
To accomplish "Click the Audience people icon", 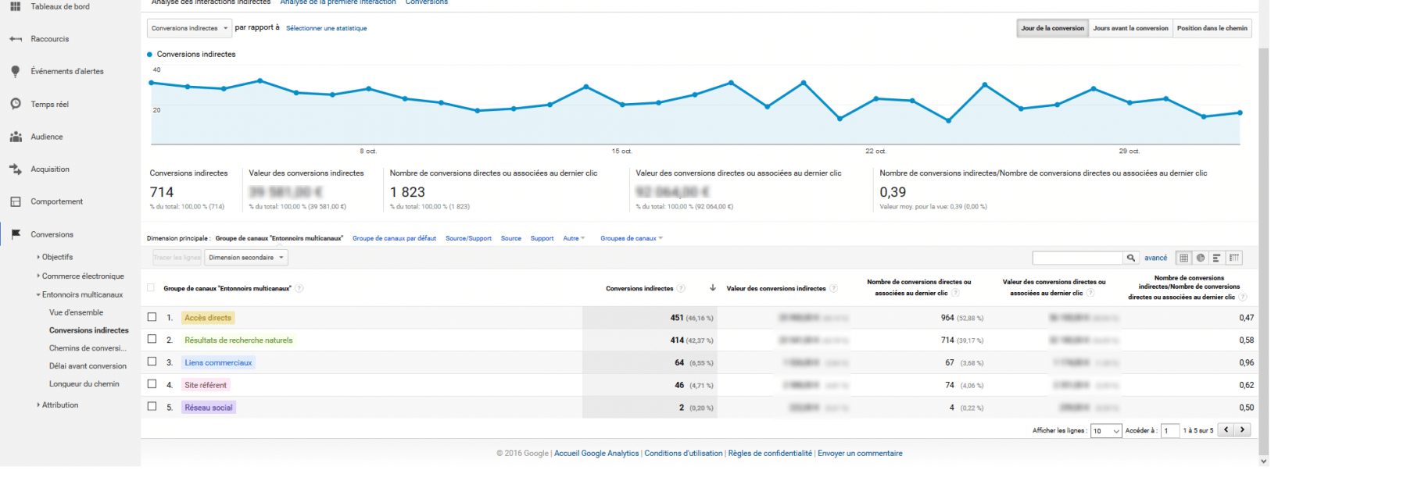I will tap(15, 137).
